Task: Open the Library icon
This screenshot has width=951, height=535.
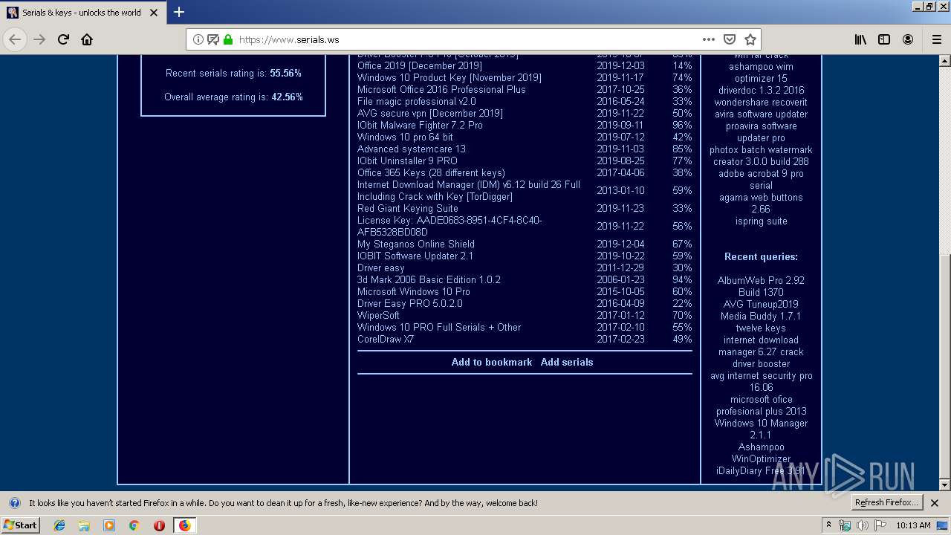Action: pyautogui.click(x=860, y=39)
